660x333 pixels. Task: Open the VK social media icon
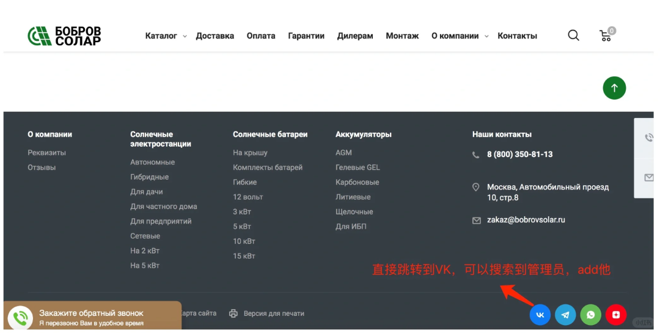pyautogui.click(x=540, y=315)
